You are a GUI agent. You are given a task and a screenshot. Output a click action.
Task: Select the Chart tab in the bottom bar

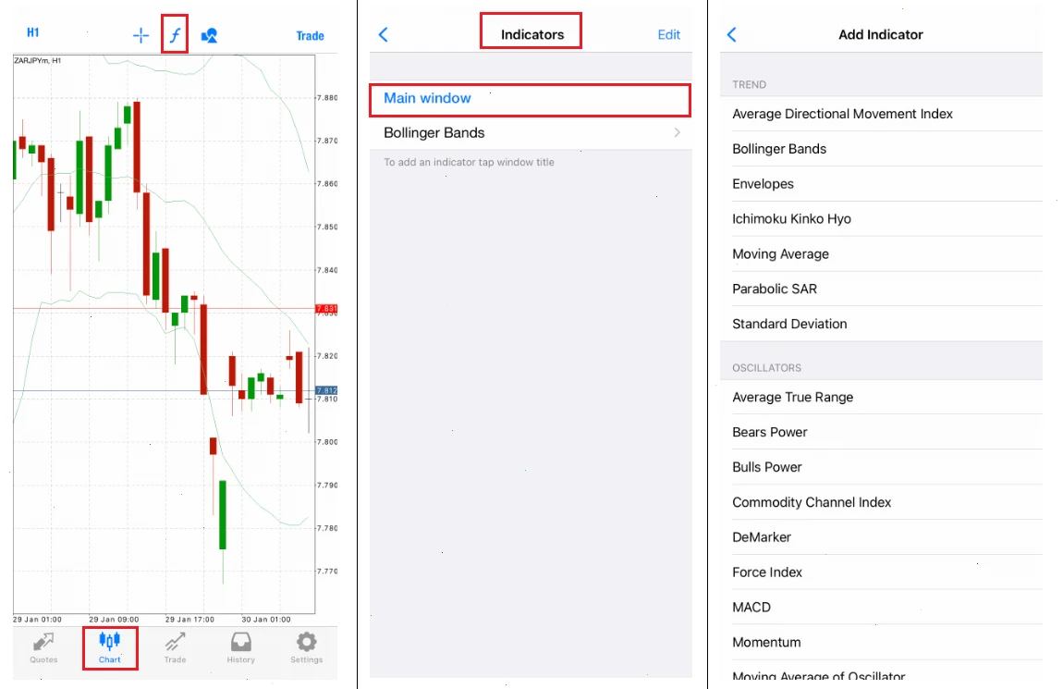[109, 647]
